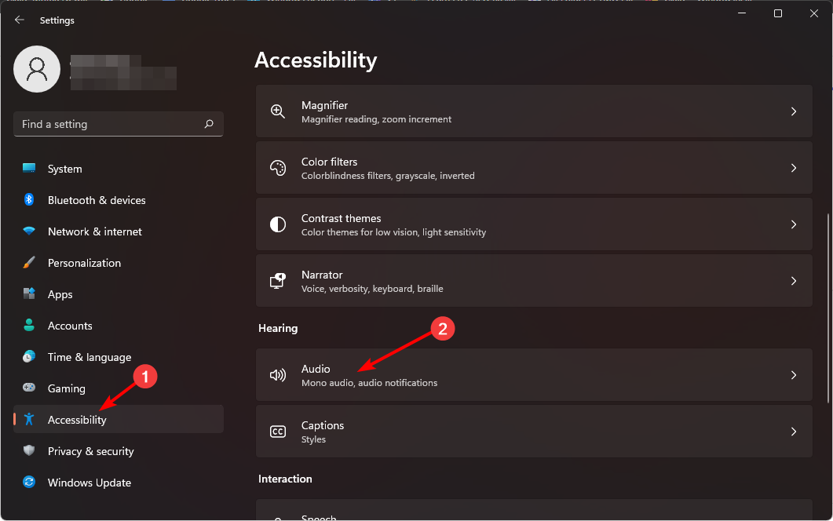
Task: Open the Audio accessibility settings
Action: click(534, 374)
